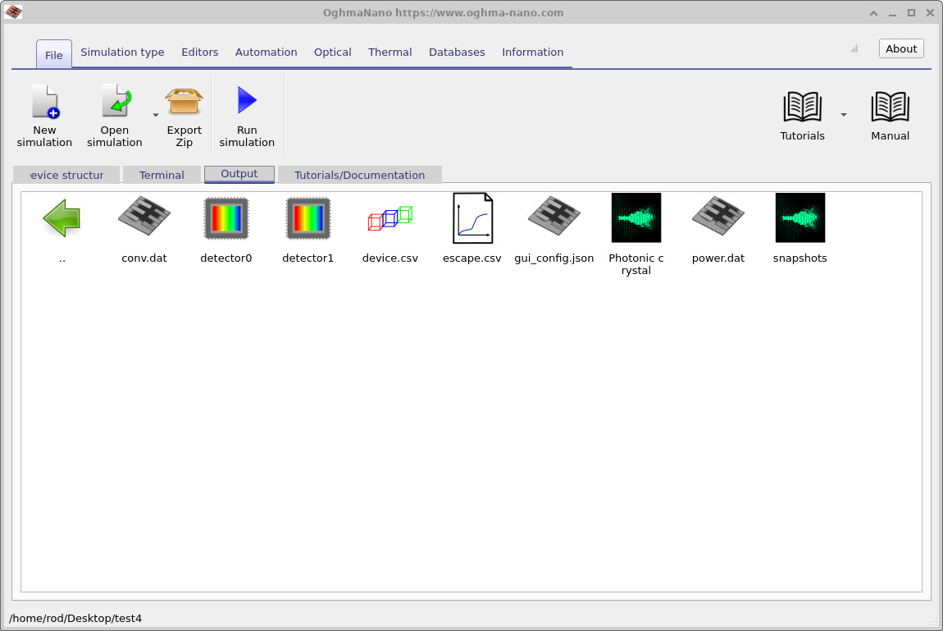
Task: Select the power.dat file icon
Action: point(718,215)
